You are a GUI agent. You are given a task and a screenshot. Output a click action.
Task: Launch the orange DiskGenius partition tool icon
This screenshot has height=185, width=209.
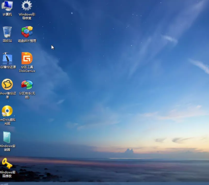coord(27,58)
